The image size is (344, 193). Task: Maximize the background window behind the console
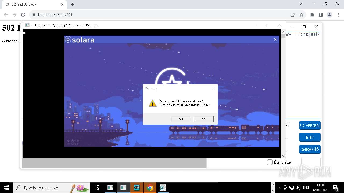[304, 27]
